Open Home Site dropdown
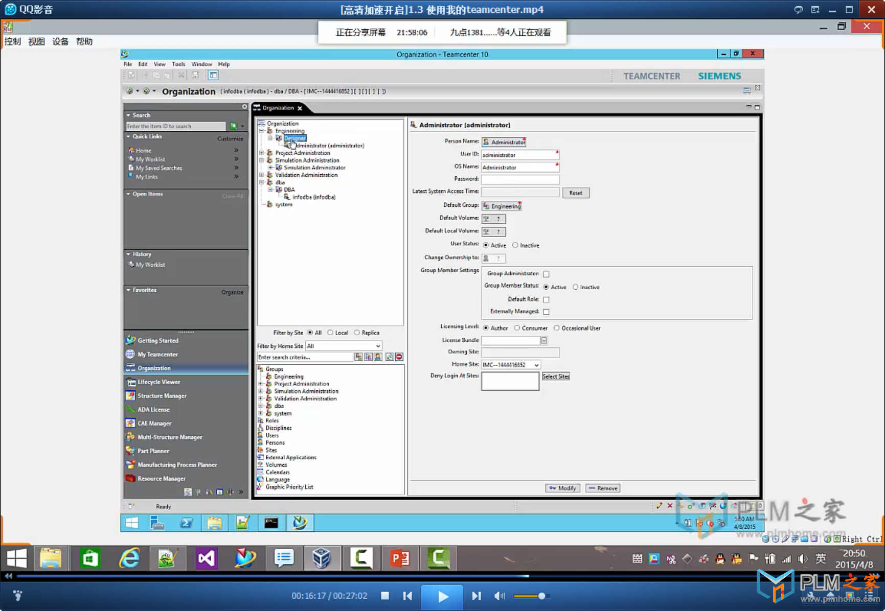Image resolution: width=885 pixels, height=611 pixels. tap(536, 365)
